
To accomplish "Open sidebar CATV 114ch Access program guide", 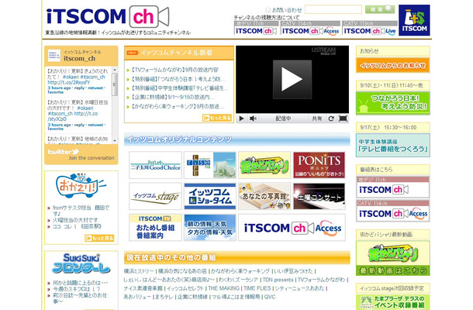I will pyautogui.click(x=393, y=211).
